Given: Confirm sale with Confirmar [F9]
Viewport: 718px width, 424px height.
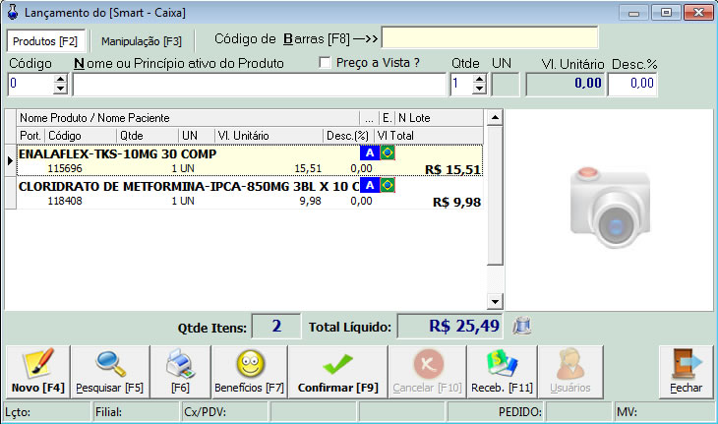Looking at the screenshot, I should (x=338, y=372).
